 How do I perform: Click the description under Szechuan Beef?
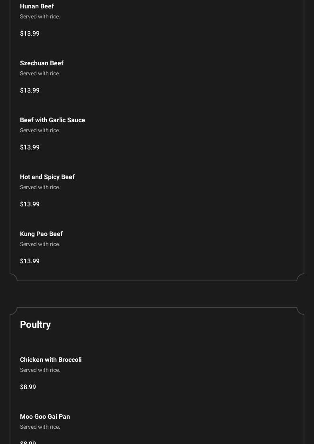(x=40, y=74)
